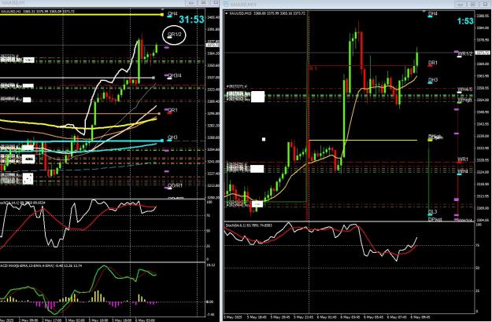Select the M15 window title bar text
This screenshot has width=492, height=322.
(x=243, y=5)
